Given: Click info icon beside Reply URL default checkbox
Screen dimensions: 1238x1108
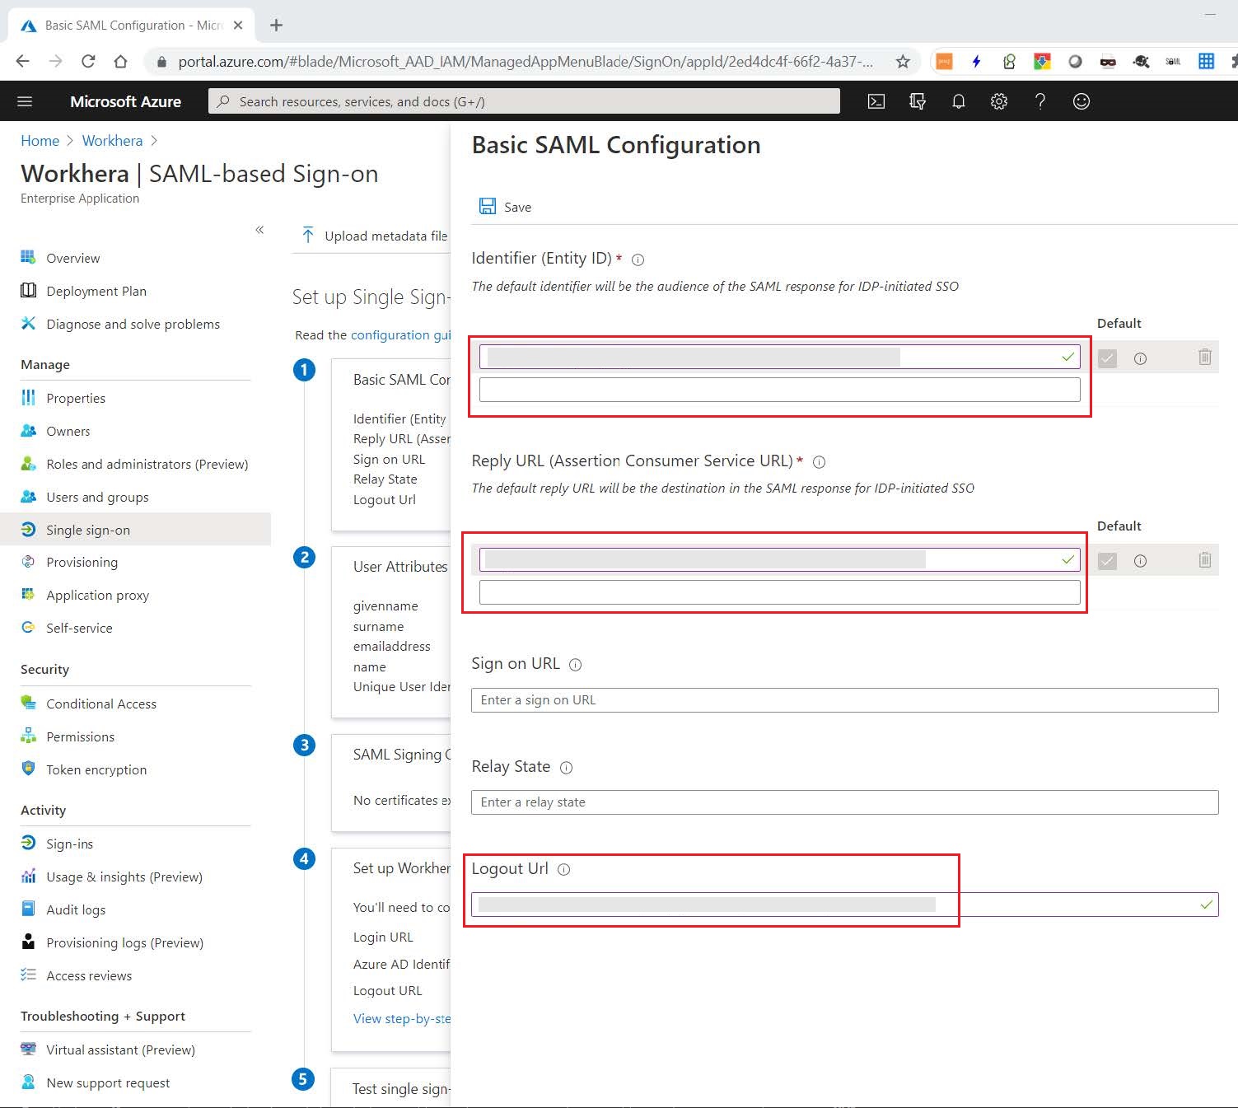Looking at the screenshot, I should point(1140,561).
